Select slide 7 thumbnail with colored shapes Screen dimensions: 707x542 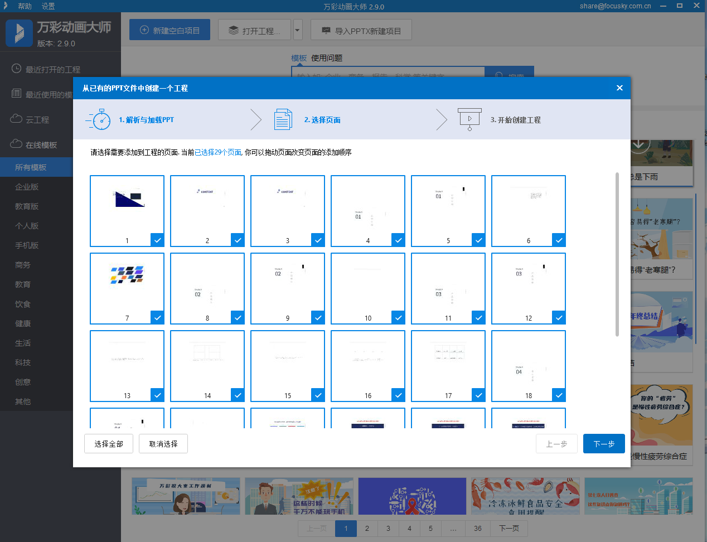(x=127, y=288)
